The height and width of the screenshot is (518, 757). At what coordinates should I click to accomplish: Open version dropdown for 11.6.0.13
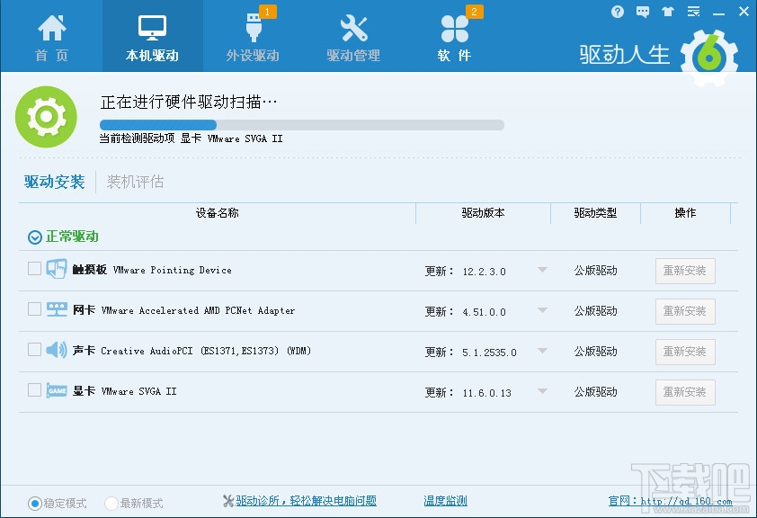[543, 391]
